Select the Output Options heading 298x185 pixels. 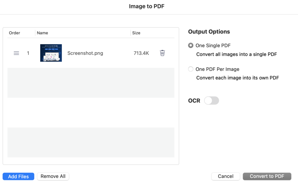coord(209,31)
